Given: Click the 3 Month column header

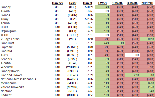Looking at the screenshot, I should 132,3.
